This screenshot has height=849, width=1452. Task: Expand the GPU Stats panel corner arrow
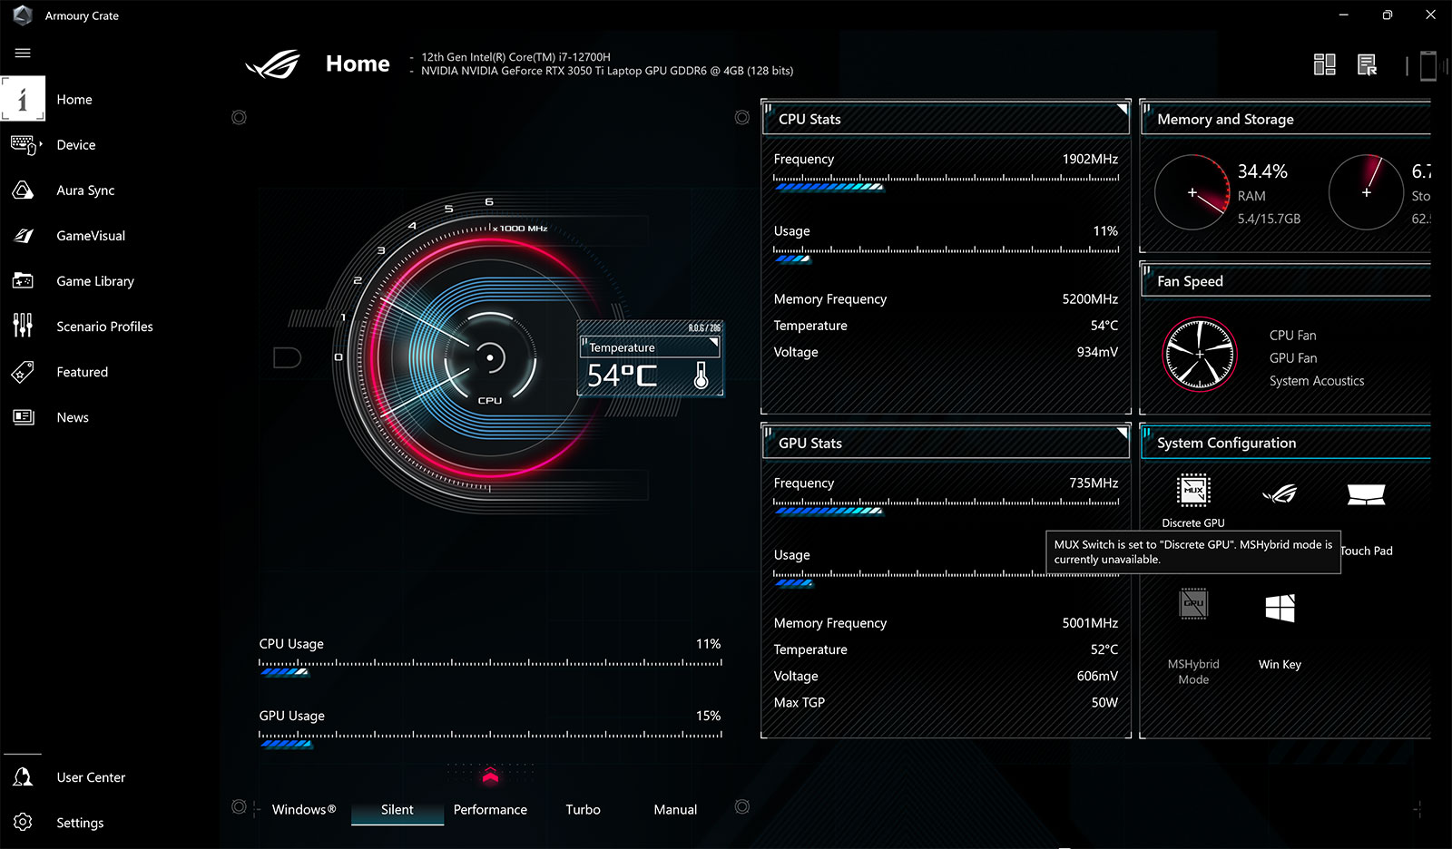tap(1122, 433)
